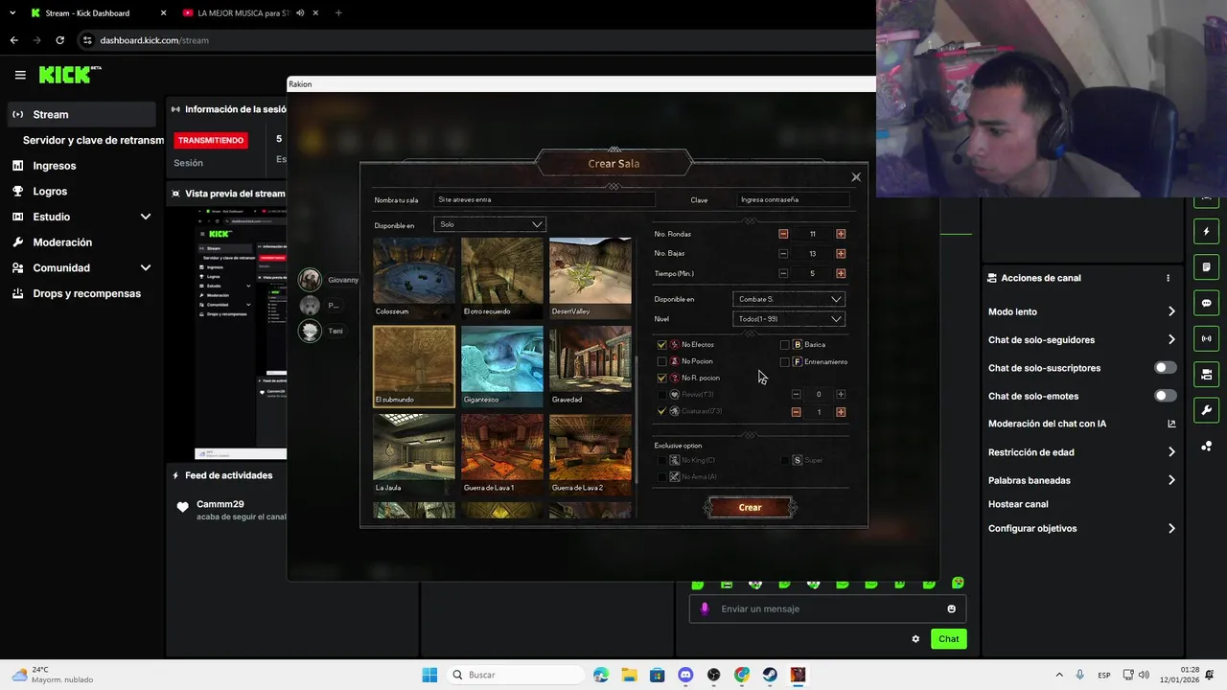Uncheck the No R. pocion checkbox
Viewport: 1227px width, 690px height.
click(661, 379)
